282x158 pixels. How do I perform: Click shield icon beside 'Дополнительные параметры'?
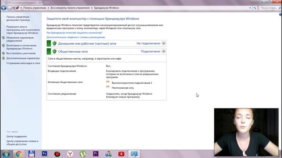(4, 58)
